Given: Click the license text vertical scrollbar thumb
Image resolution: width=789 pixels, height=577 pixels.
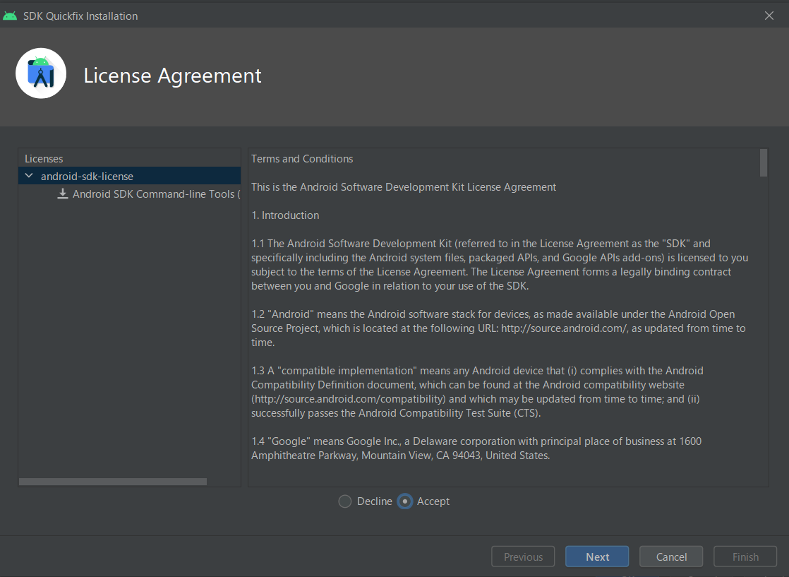Looking at the screenshot, I should (764, 162).
